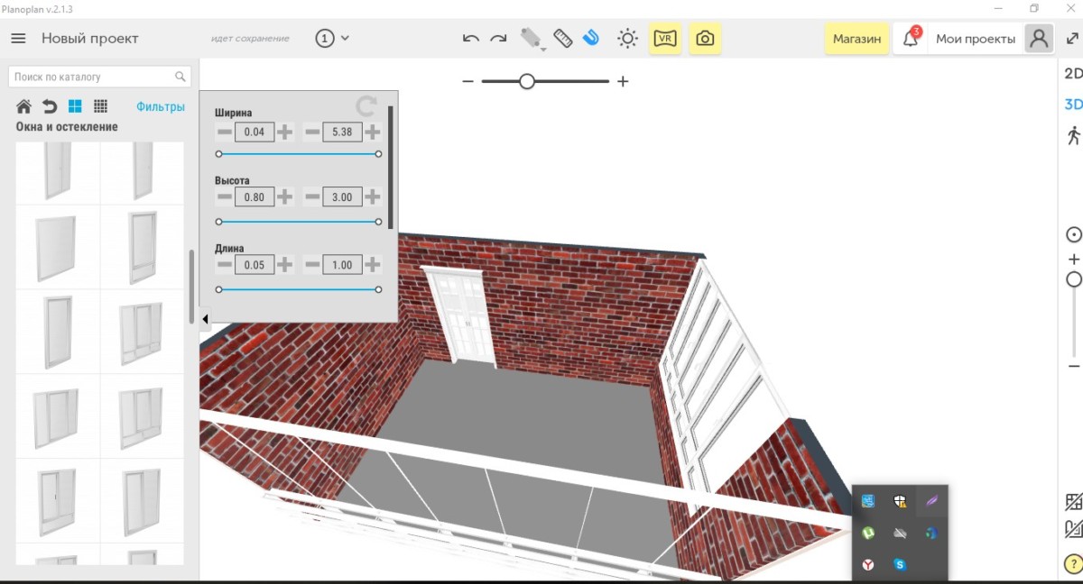Decrease minimum Длина value

[224, 264]
